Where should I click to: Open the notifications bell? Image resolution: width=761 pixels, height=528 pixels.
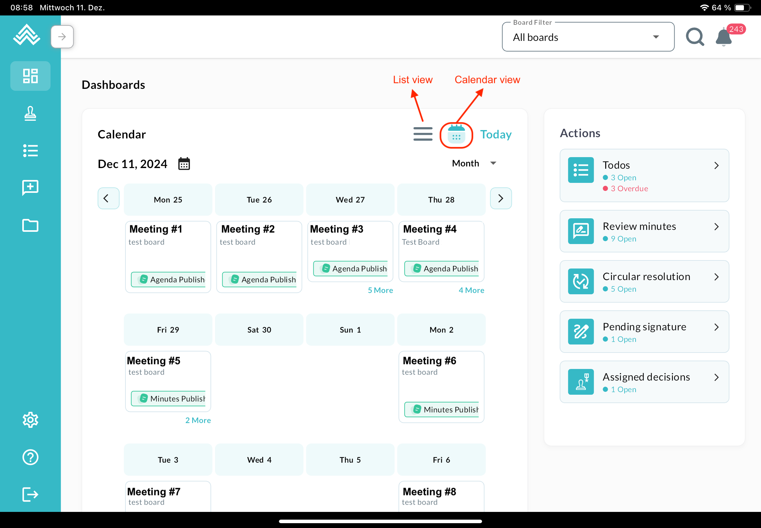coord(724,37)
